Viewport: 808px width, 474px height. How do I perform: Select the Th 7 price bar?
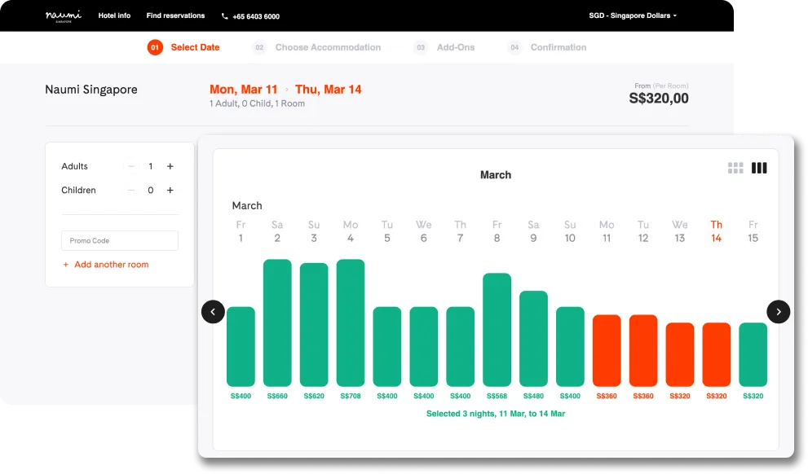tap(460, 346)
